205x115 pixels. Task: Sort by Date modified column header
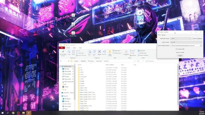click(x=110, y=65)
